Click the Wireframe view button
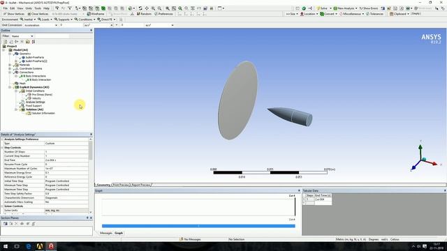The image size is (447, 251). click(x=96, y=14)
